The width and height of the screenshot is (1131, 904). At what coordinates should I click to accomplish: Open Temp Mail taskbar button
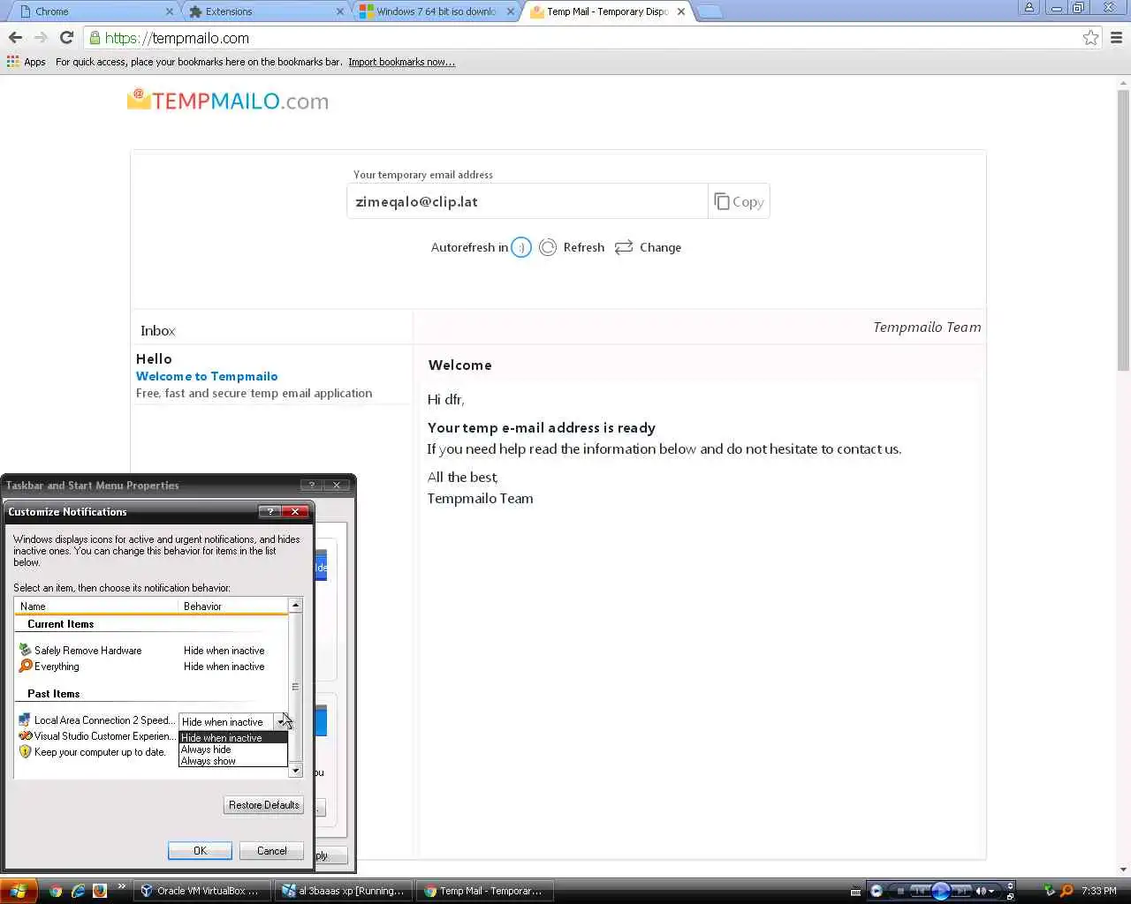click(484, 891)
